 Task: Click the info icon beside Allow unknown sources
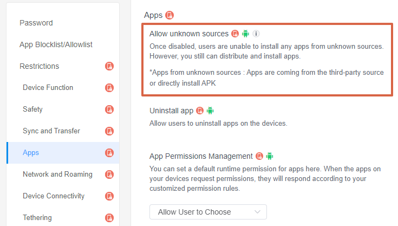(x=256, y=34)
